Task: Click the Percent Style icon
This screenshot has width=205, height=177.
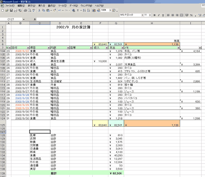Action: [x=191, y=15]
